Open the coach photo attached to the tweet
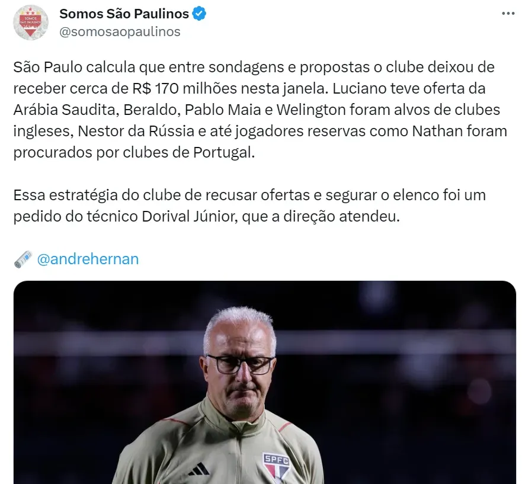 [x=265, y=382]
